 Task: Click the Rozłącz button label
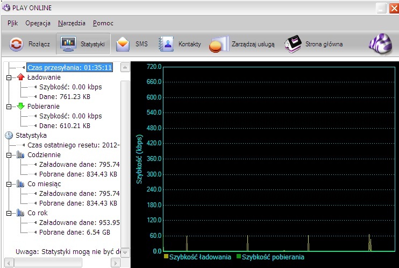[39, 44]
